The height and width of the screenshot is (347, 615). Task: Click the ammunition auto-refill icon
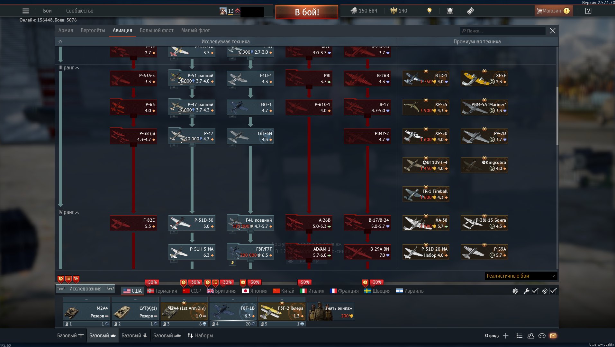545,291
